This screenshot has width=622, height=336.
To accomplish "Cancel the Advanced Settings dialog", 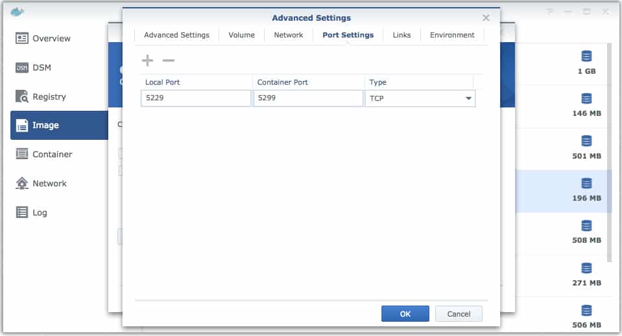I will (x=459, y=314).
